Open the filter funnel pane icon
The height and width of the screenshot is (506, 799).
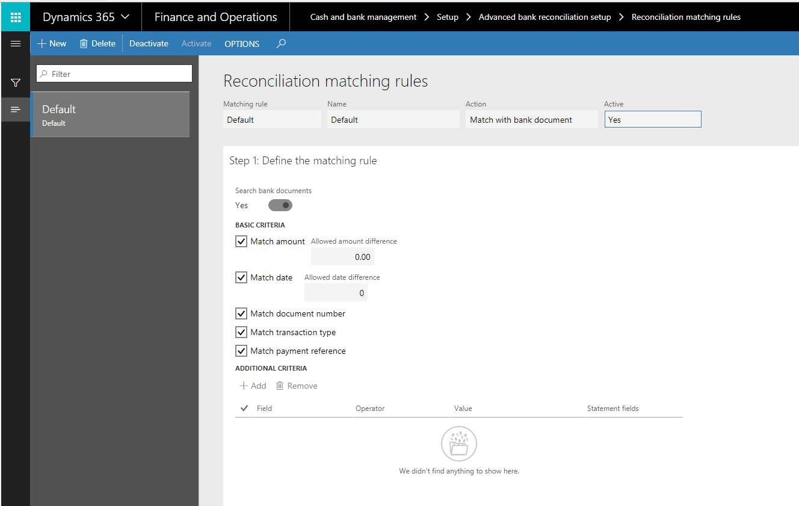[x=16, y=82]
